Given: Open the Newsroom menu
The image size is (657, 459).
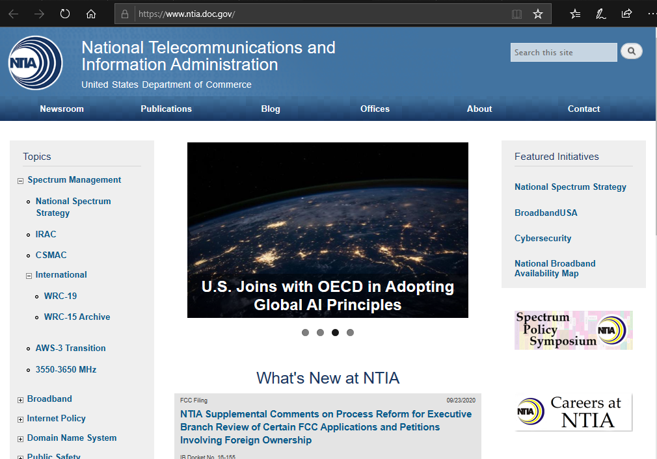Looking at the screenshot, I should [62, 109].
